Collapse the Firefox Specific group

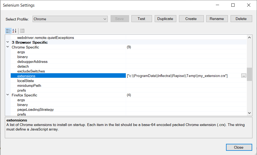(7, 95)
